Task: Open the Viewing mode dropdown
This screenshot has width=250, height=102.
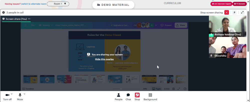Action: [45, 25]
